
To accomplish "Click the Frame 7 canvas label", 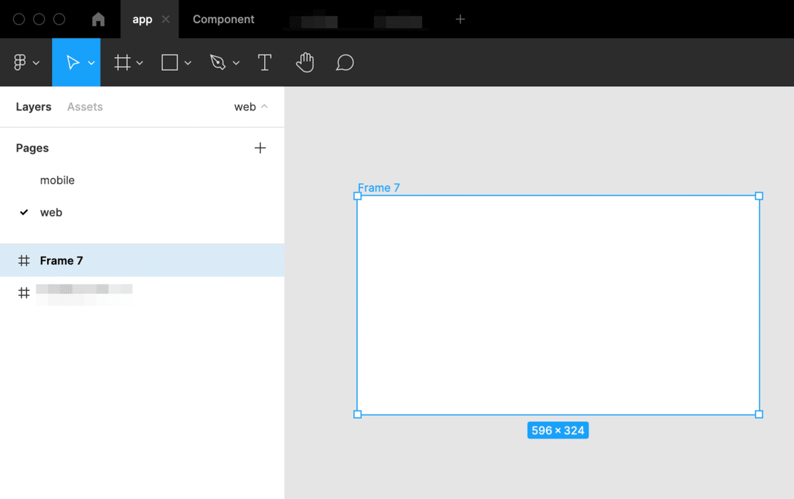I will (x=378, y=187).
